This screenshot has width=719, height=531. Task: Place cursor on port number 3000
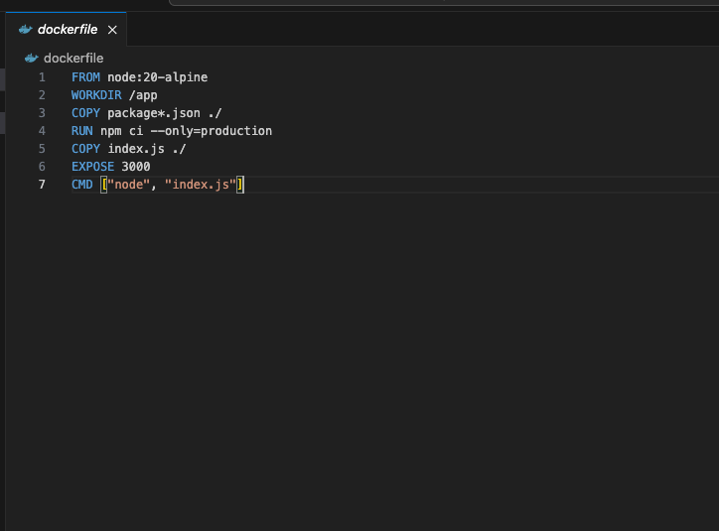(136, 167)
